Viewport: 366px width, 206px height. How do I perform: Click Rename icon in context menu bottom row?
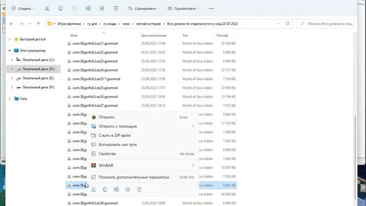(116, 189)
